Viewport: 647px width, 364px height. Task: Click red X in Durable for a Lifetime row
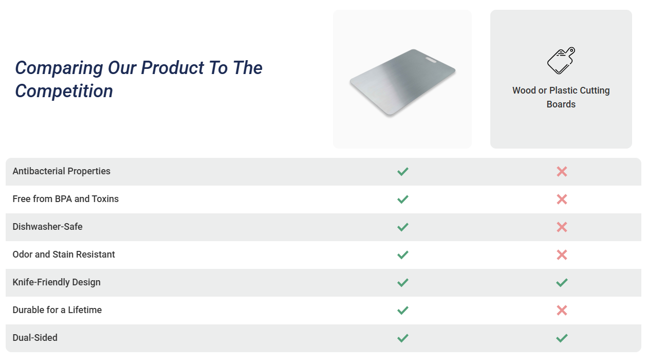click(562, 311)
